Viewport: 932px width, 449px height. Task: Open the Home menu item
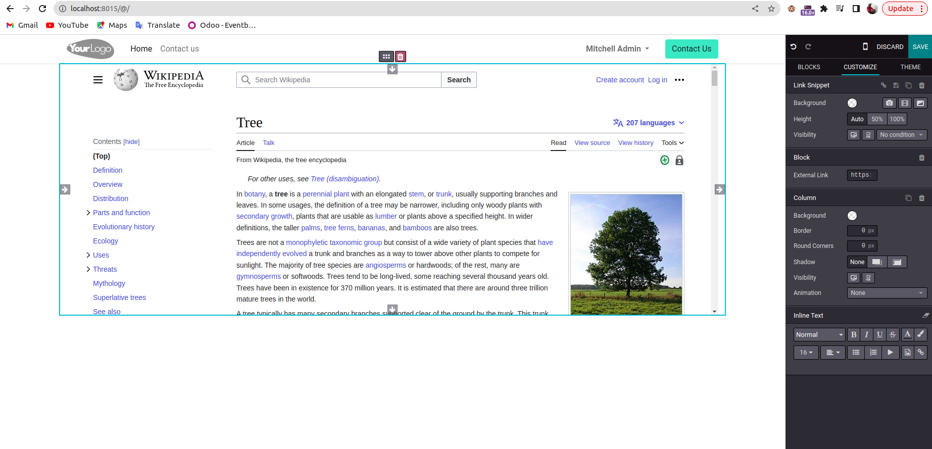tap(141, 48)
